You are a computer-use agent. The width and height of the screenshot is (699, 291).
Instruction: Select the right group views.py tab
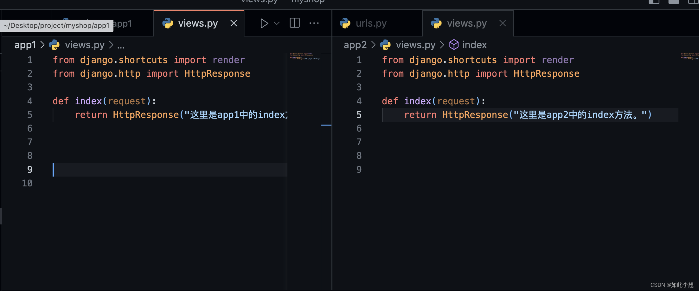468,23
